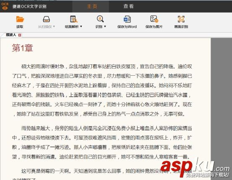
Task: Click the paragraph starting 雨势越来越大
Action: point(102,143)
